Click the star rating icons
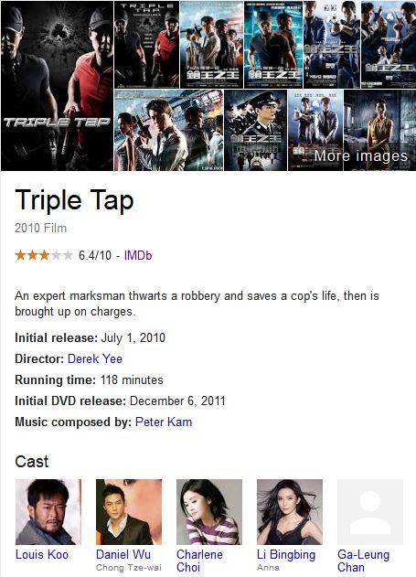Viewport: 416px width, 577px height. (44, 255)
